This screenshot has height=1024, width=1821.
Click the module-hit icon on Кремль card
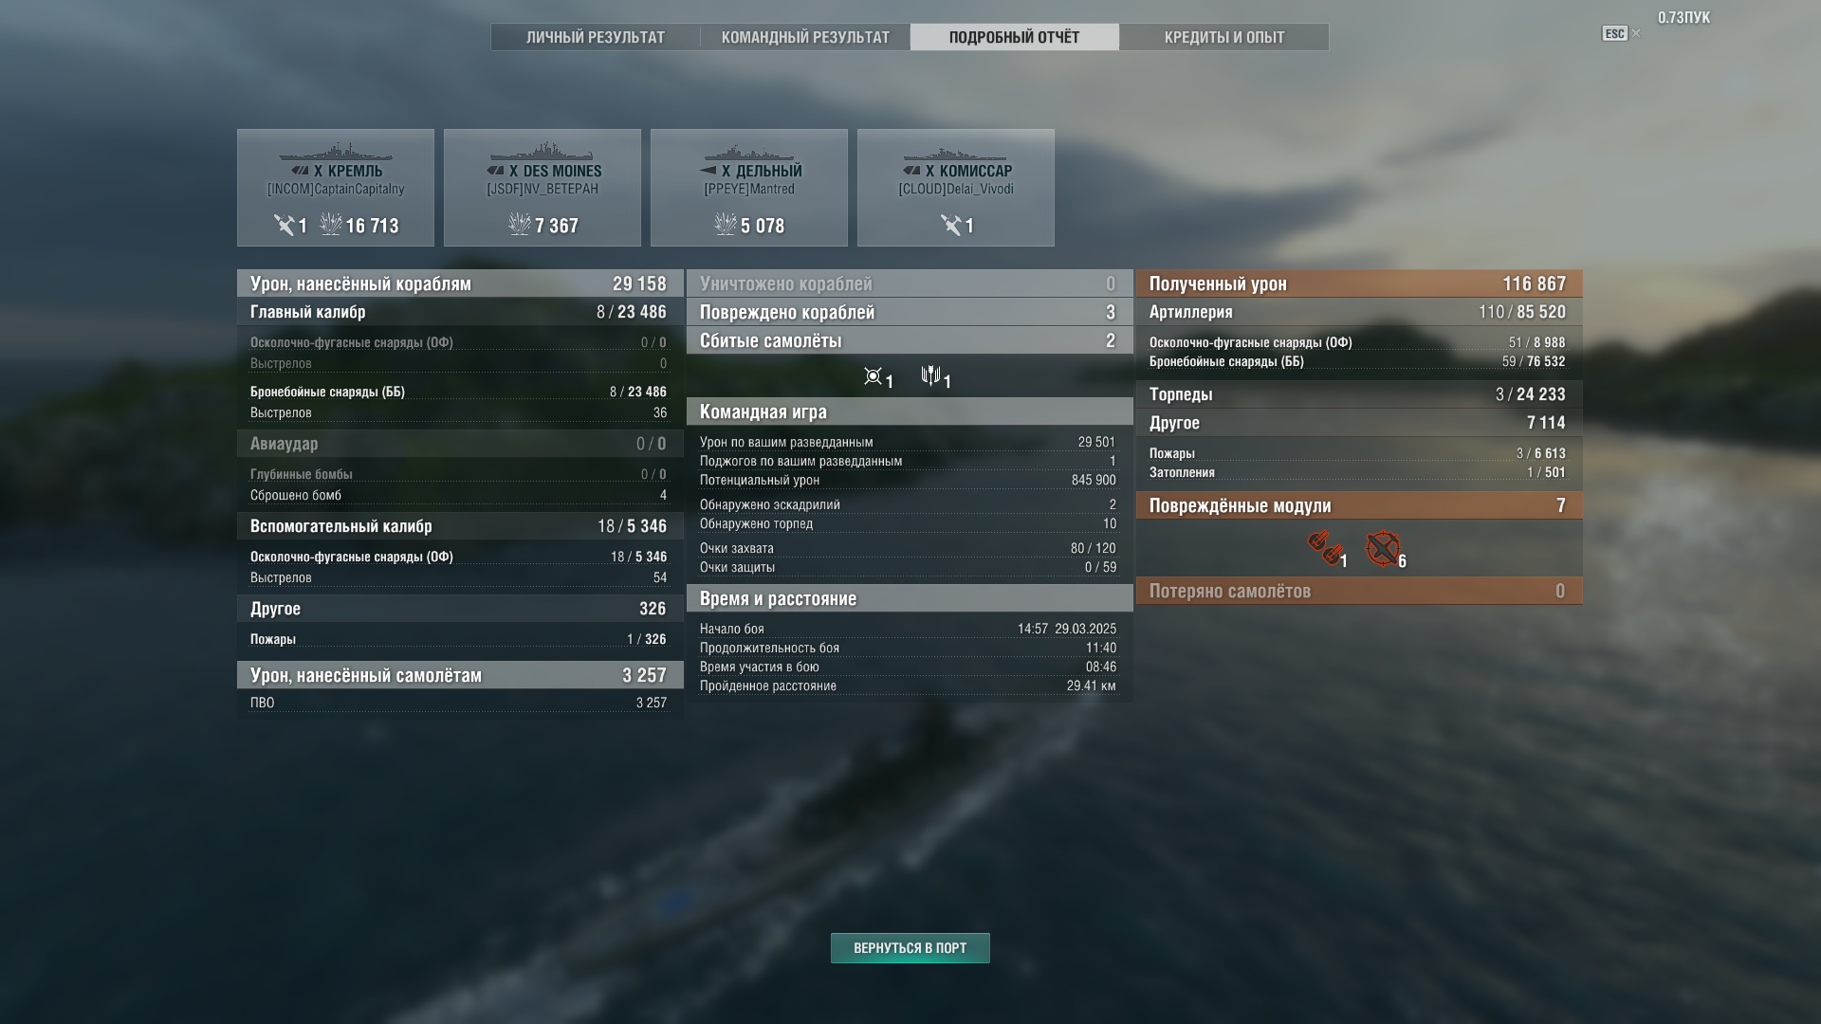tap(284, 225)
